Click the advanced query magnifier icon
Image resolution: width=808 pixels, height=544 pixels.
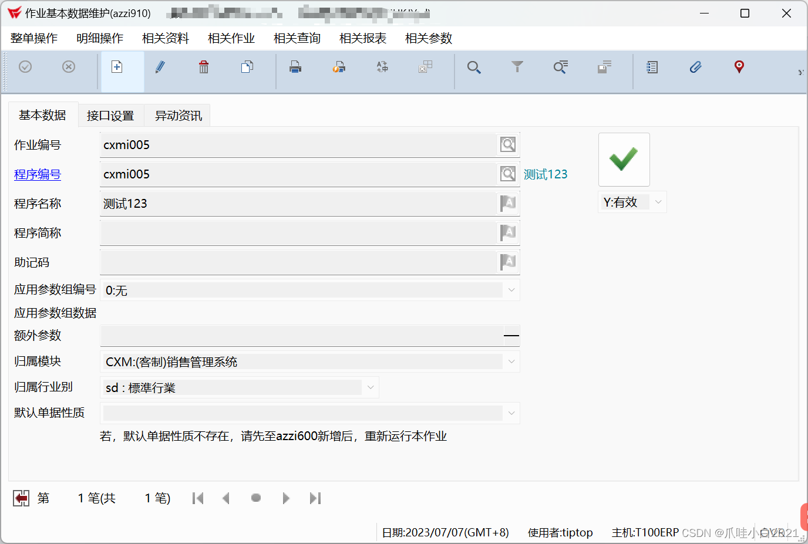pos(561,67)
